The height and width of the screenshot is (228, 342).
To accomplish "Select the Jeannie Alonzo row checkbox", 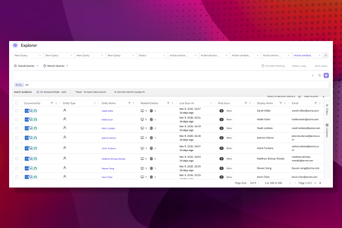I will click(17, 138).
